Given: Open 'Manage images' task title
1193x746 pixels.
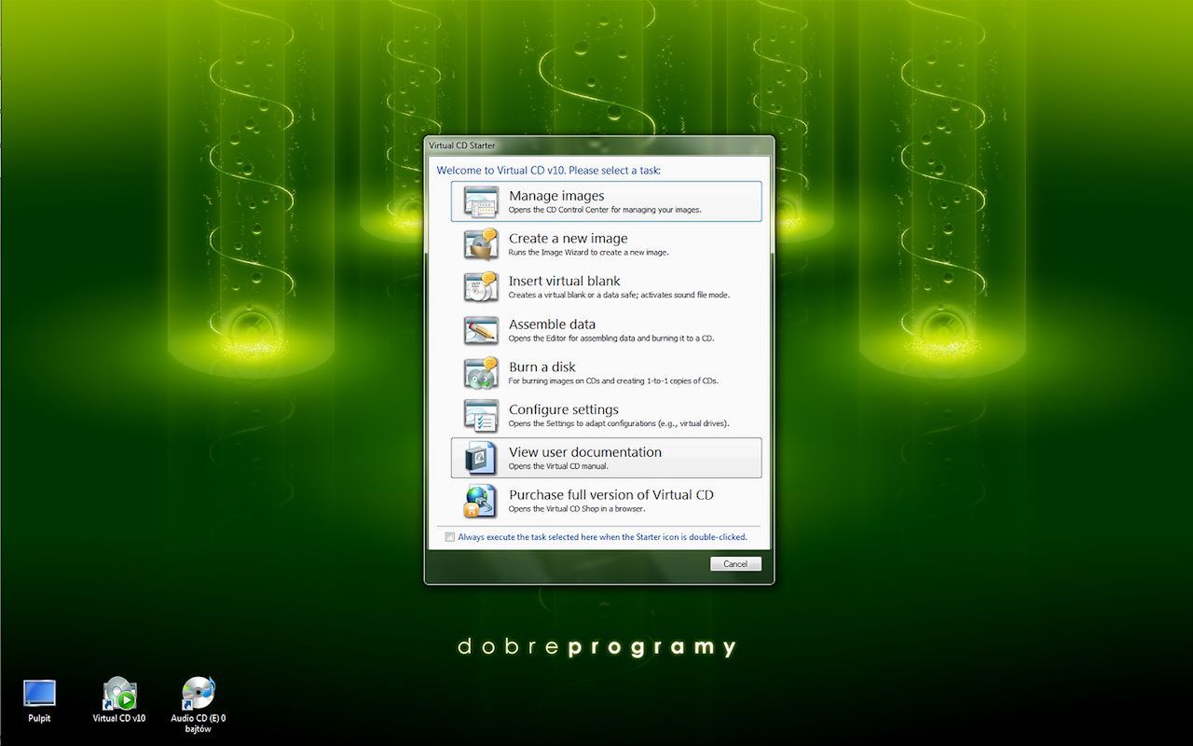Looking at the screenshot, I should click(x=556, y=196).
